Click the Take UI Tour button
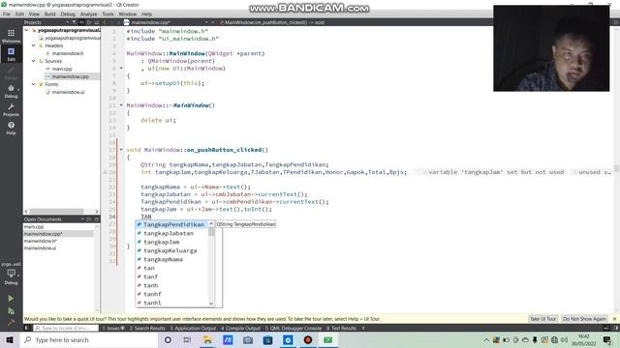The height and width of the screenshot is (348, 620). coord(542,319)
